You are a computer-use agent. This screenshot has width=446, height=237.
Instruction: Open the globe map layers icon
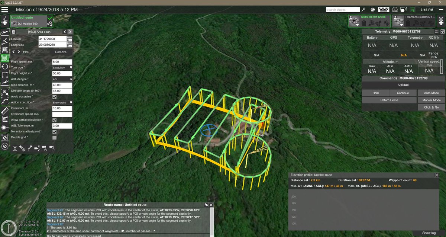[372, 10]
